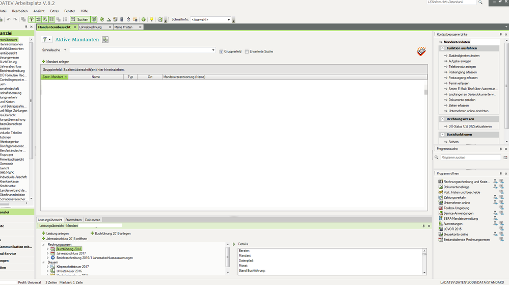
Task: Click Buchführung 2018 calendar icon
Action: (52, 249)
